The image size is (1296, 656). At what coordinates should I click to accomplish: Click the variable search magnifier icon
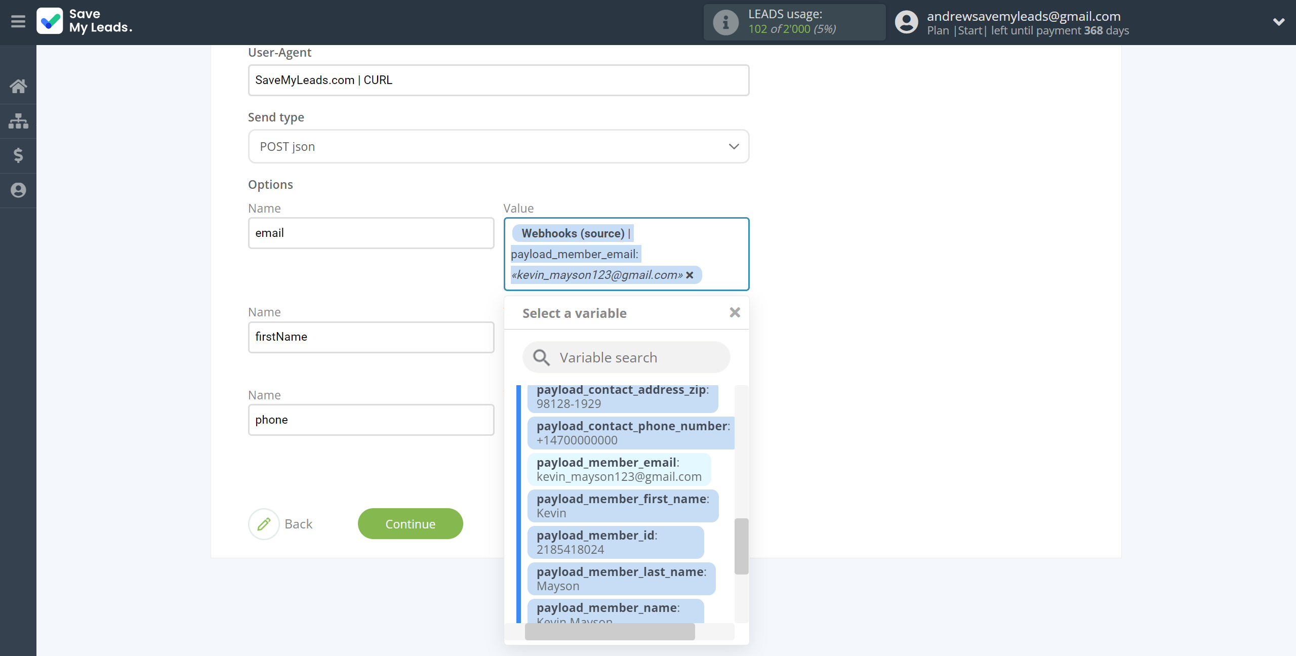point(541,357)
